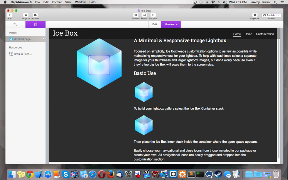Image resolution: width=288 pixels, height=180 pixels.
Task: Open the Stickies app from the dock
Action: pyautogui.click(x=21, y=174)
